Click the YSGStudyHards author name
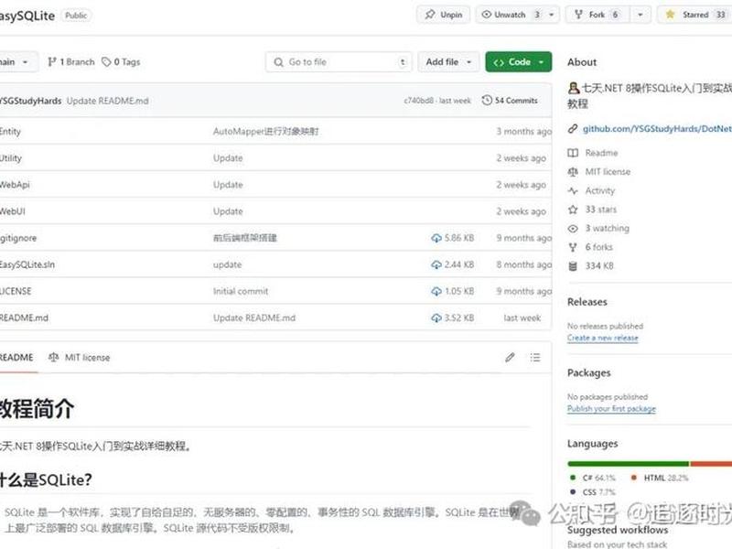The width and height of the screenshot is (732, 549). tap(31, 101)
